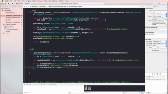Image resolution: width=168 pixels, height=94 pixels.
Task: Open the Project navigator icon
Action: tap(3, 7)
